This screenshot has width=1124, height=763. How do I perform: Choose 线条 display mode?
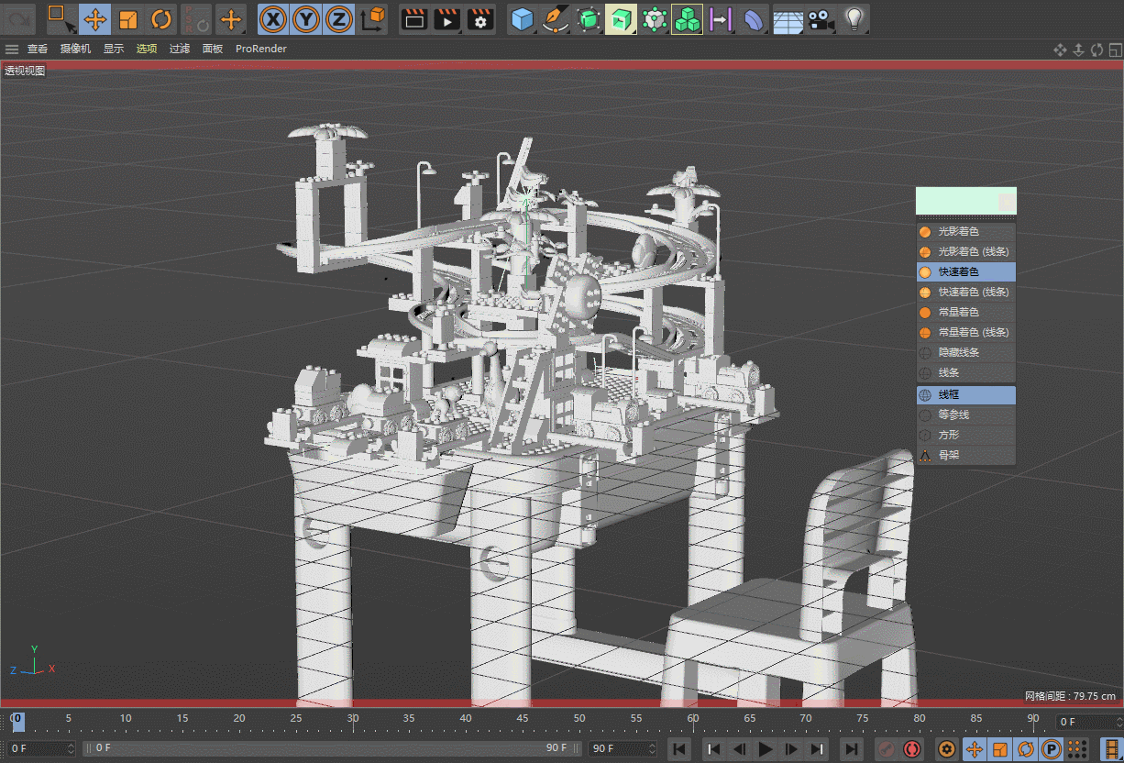(x=966, y=373)
